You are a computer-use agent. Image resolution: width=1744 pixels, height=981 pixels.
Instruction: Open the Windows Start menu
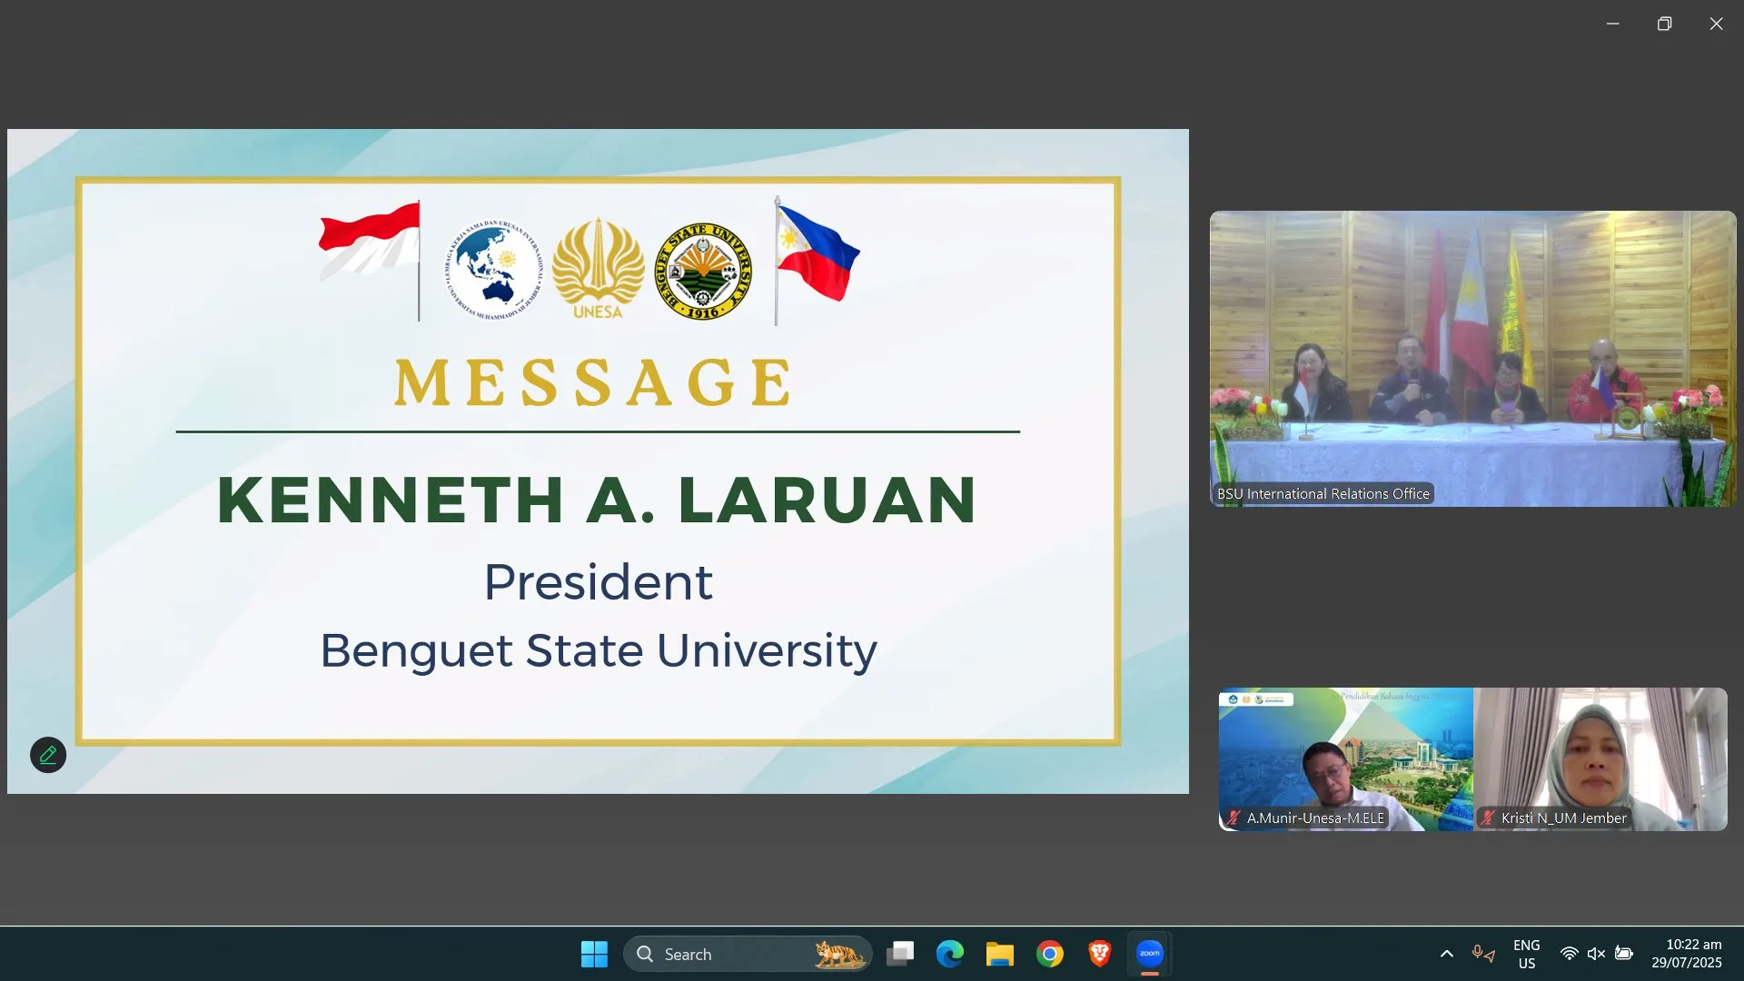[594, 954]
